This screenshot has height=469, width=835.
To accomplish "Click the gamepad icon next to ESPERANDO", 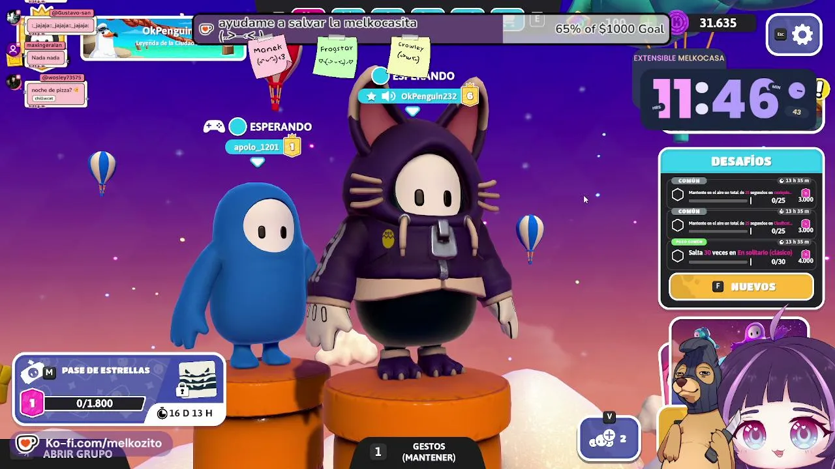I will click(x=214, y=126).
